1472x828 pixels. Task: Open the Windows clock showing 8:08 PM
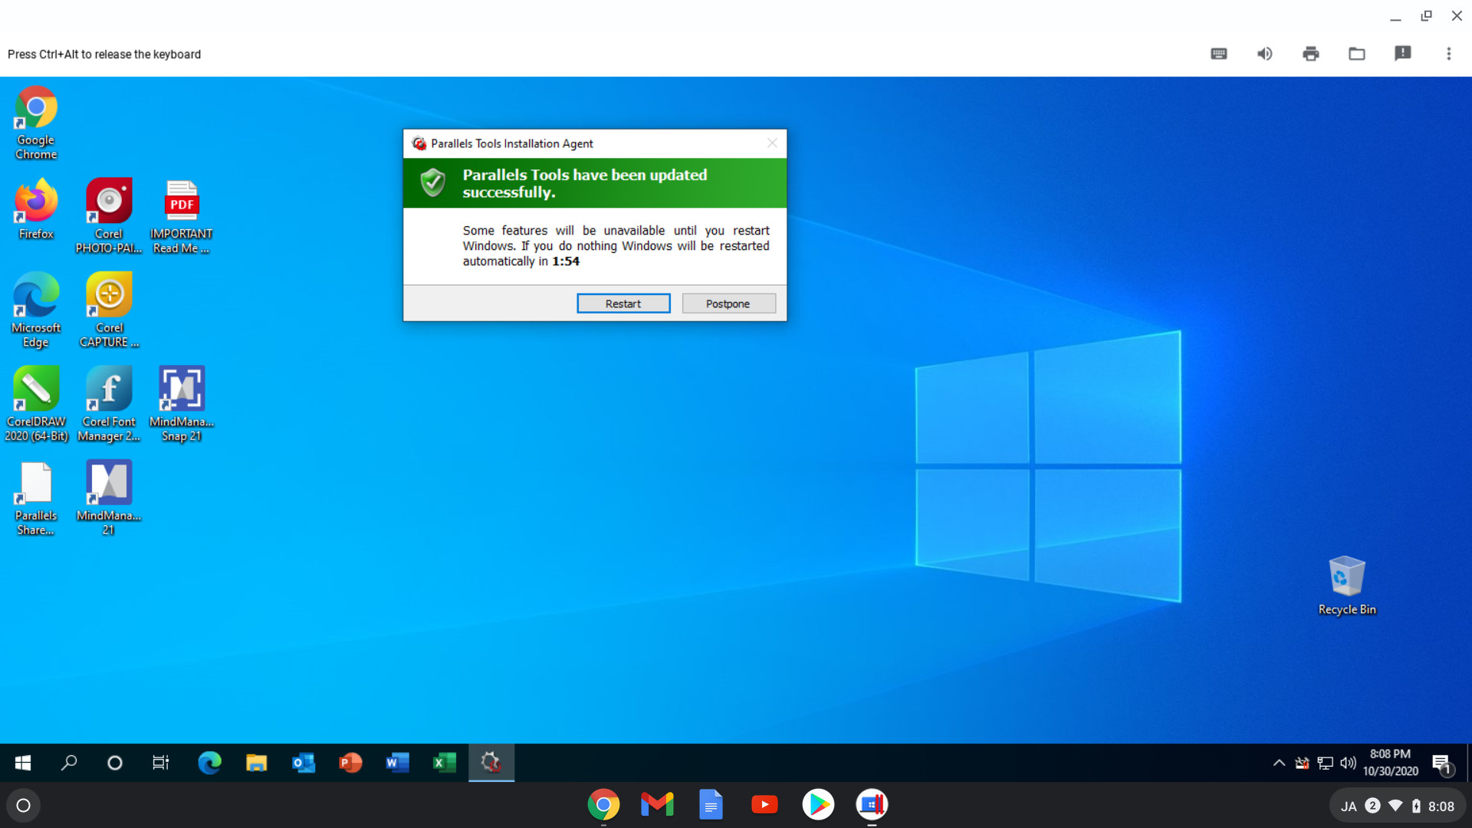(x=1390, y=763)
